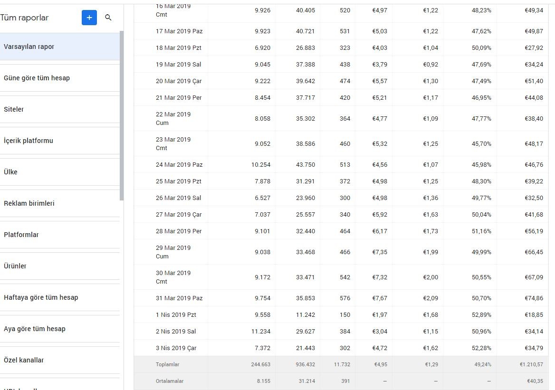Select the 24 Mar 2019 Paz row
This screenshot has width=555, height=390.
click(341, 164)
